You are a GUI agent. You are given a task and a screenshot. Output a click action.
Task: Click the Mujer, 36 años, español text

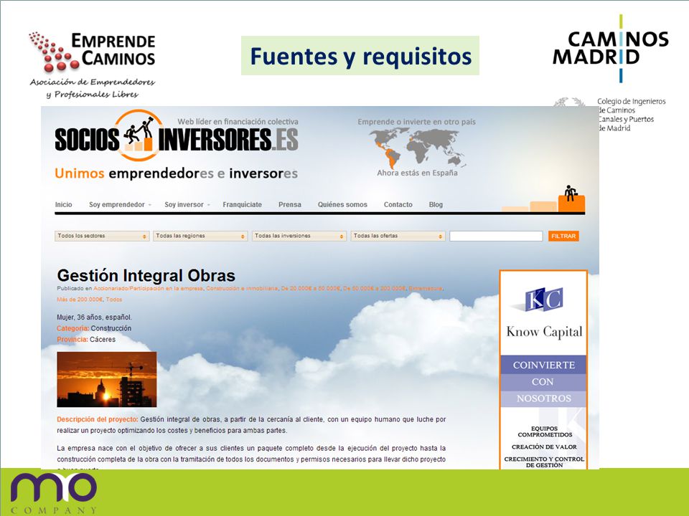(x=94, y=317)
